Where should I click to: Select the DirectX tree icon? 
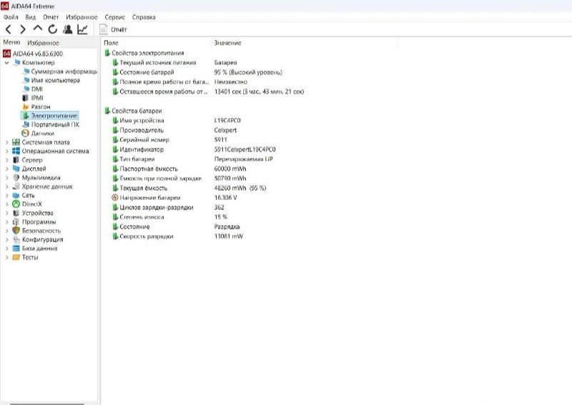click(16, 204)
